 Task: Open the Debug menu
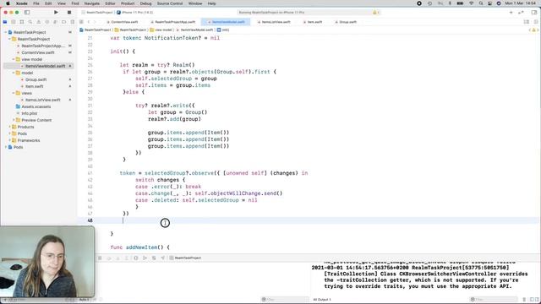[145, 3]
